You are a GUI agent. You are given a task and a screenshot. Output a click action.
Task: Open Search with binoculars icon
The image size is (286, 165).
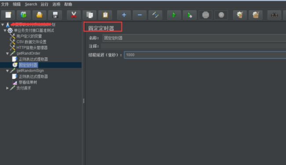click(274, 15)
